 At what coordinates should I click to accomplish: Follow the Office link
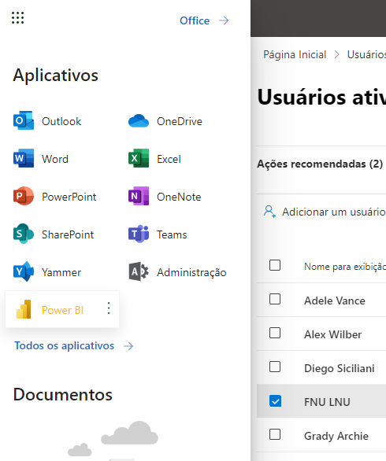click(195, 20)
